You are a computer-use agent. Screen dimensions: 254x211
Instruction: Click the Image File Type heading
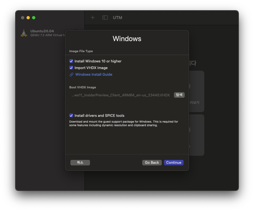tap(81, 51)
